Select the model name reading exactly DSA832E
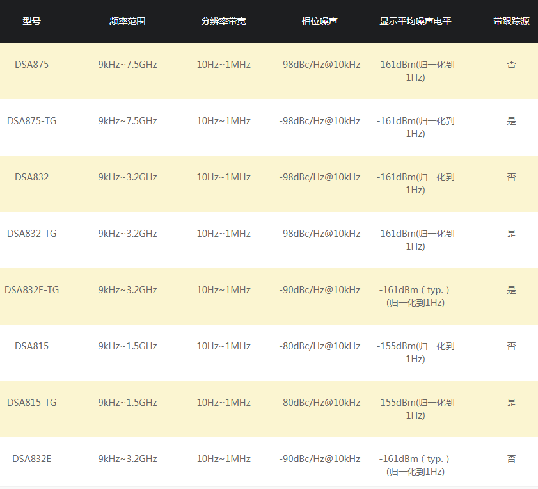 click(31, 459)
